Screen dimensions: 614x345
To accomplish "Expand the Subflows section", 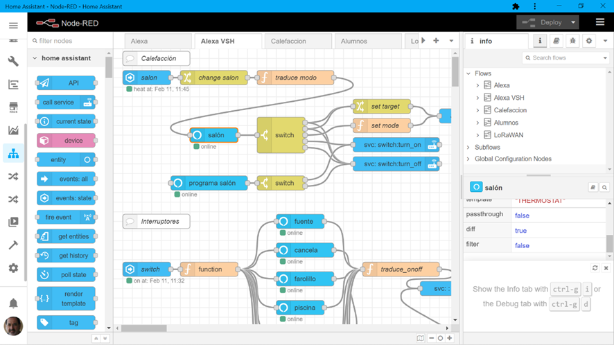I will (468, 148).
